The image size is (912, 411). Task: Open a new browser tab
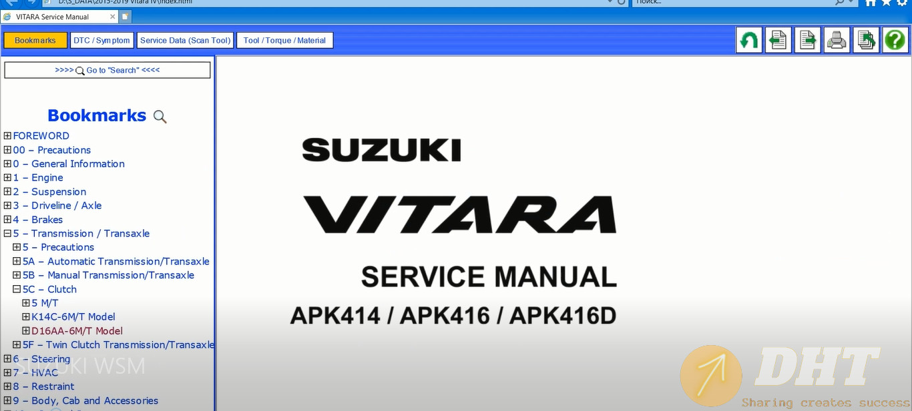pos(126,17)
